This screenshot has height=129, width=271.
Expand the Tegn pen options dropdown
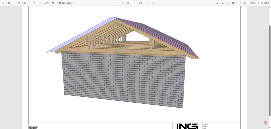29,3
